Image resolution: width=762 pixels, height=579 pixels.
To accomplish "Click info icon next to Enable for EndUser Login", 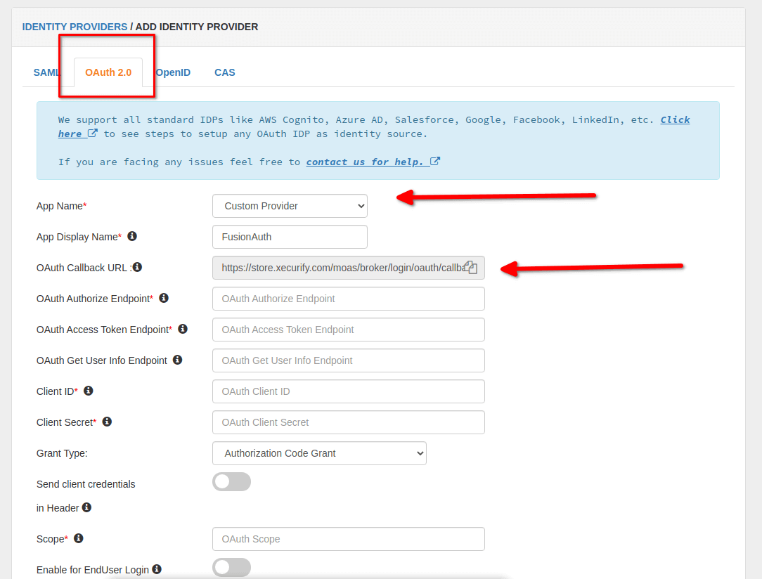I will pos(157,568).
